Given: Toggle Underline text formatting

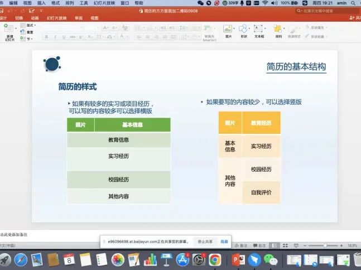Looking at the screenshot, I should tap(64, 37).
